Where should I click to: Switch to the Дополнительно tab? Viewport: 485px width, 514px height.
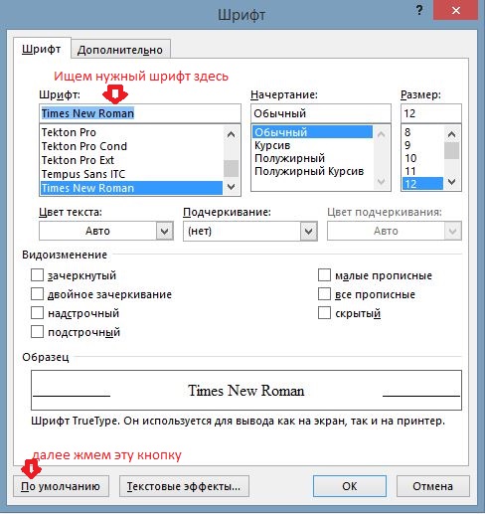[120, 50]
